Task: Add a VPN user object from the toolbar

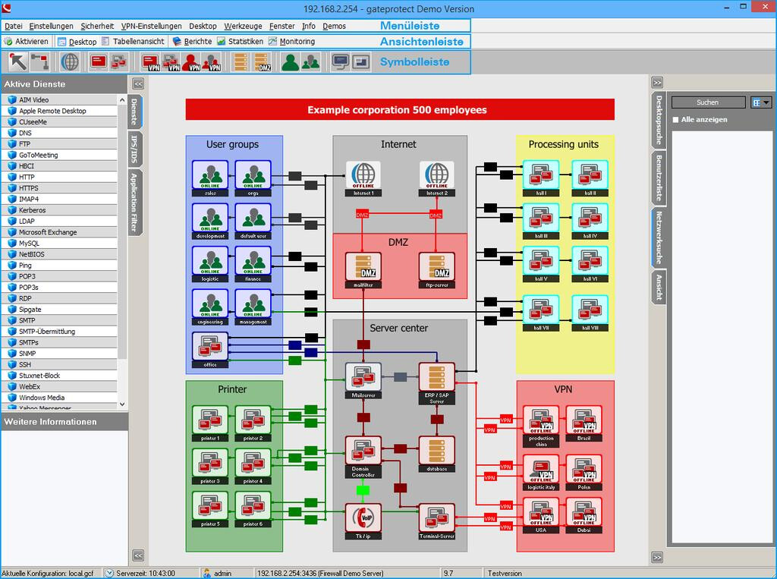Action: 191,62
